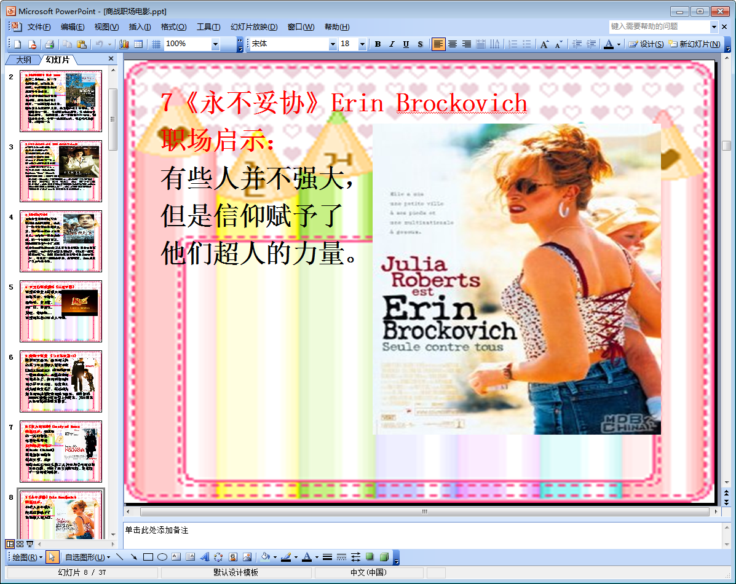Apply shadow style to shape
The image size is (736, 584).
click(370, 557)
